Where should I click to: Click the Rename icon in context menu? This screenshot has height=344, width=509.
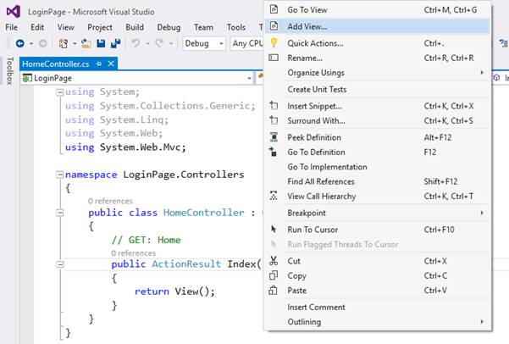(x=274, y=58)
